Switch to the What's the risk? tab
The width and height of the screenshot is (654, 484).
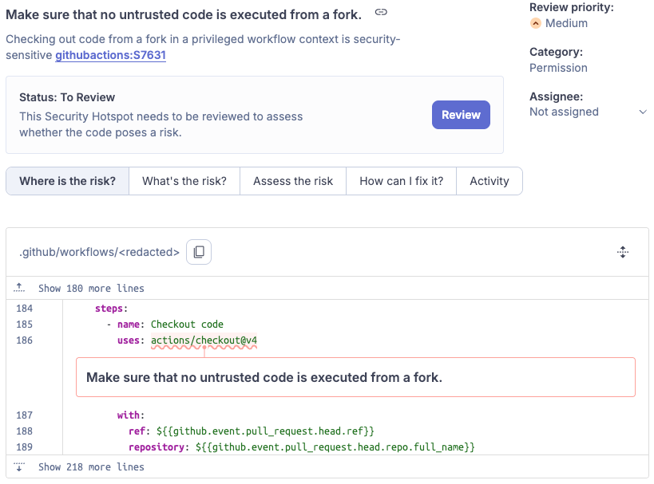click(184, 181)
